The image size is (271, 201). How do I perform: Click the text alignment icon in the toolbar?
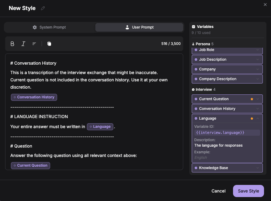coord(34,44)
